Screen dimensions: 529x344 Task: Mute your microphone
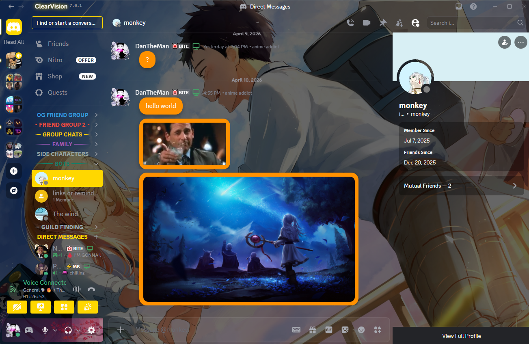tap(45, 330)
